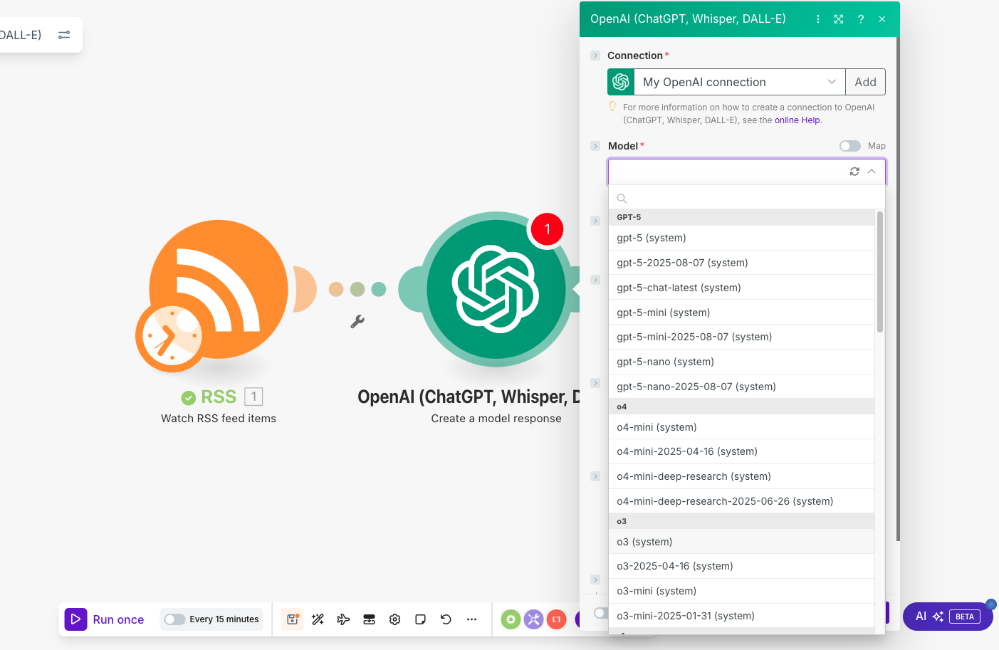Open the help question mark in panel header
999x650 pixels.
(x=861, y=19)
